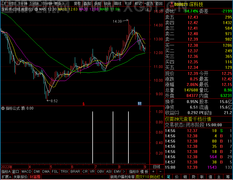Open the chart settings dropdown beside 深科技(日线,前复权)
Viewport: 233px width, 180px height.
tap(36, 9)
